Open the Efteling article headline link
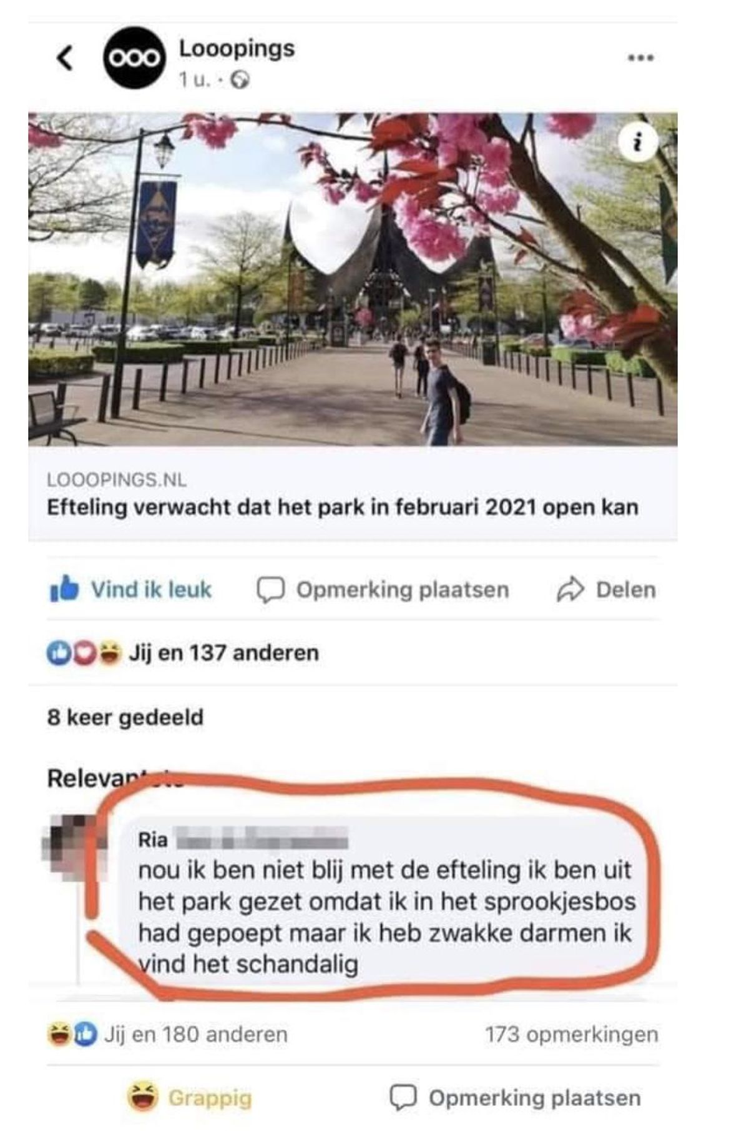This screenshot has height=1131, width=749. click(343, 507)
